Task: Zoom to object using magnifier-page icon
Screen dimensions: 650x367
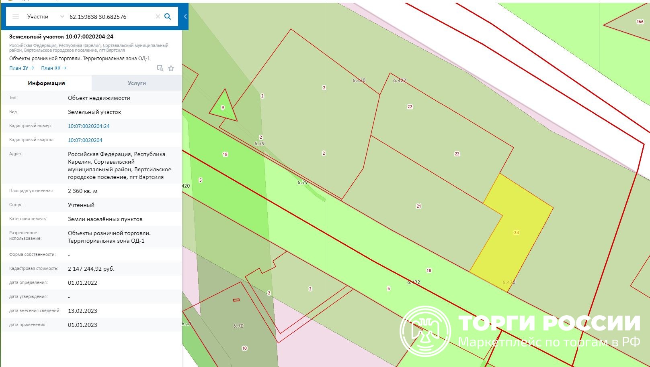Action: (x=160, y=68)
